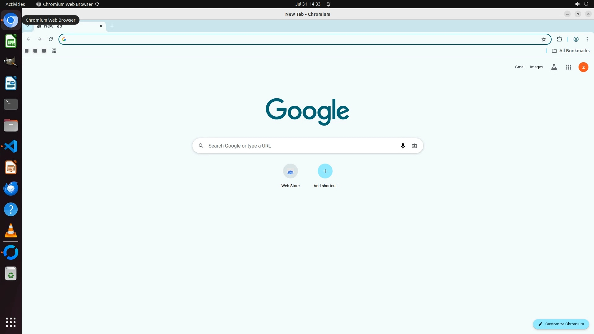594x334 pixels.
Task: Open Chromium three-dot menu
Action: point(587,39)
